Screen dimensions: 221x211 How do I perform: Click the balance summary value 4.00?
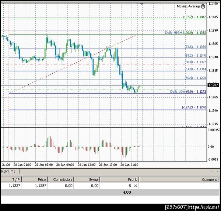click(x=127, y=192)
